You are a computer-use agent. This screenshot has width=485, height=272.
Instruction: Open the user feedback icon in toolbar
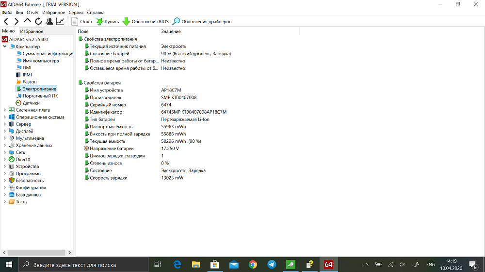point(49,22)
